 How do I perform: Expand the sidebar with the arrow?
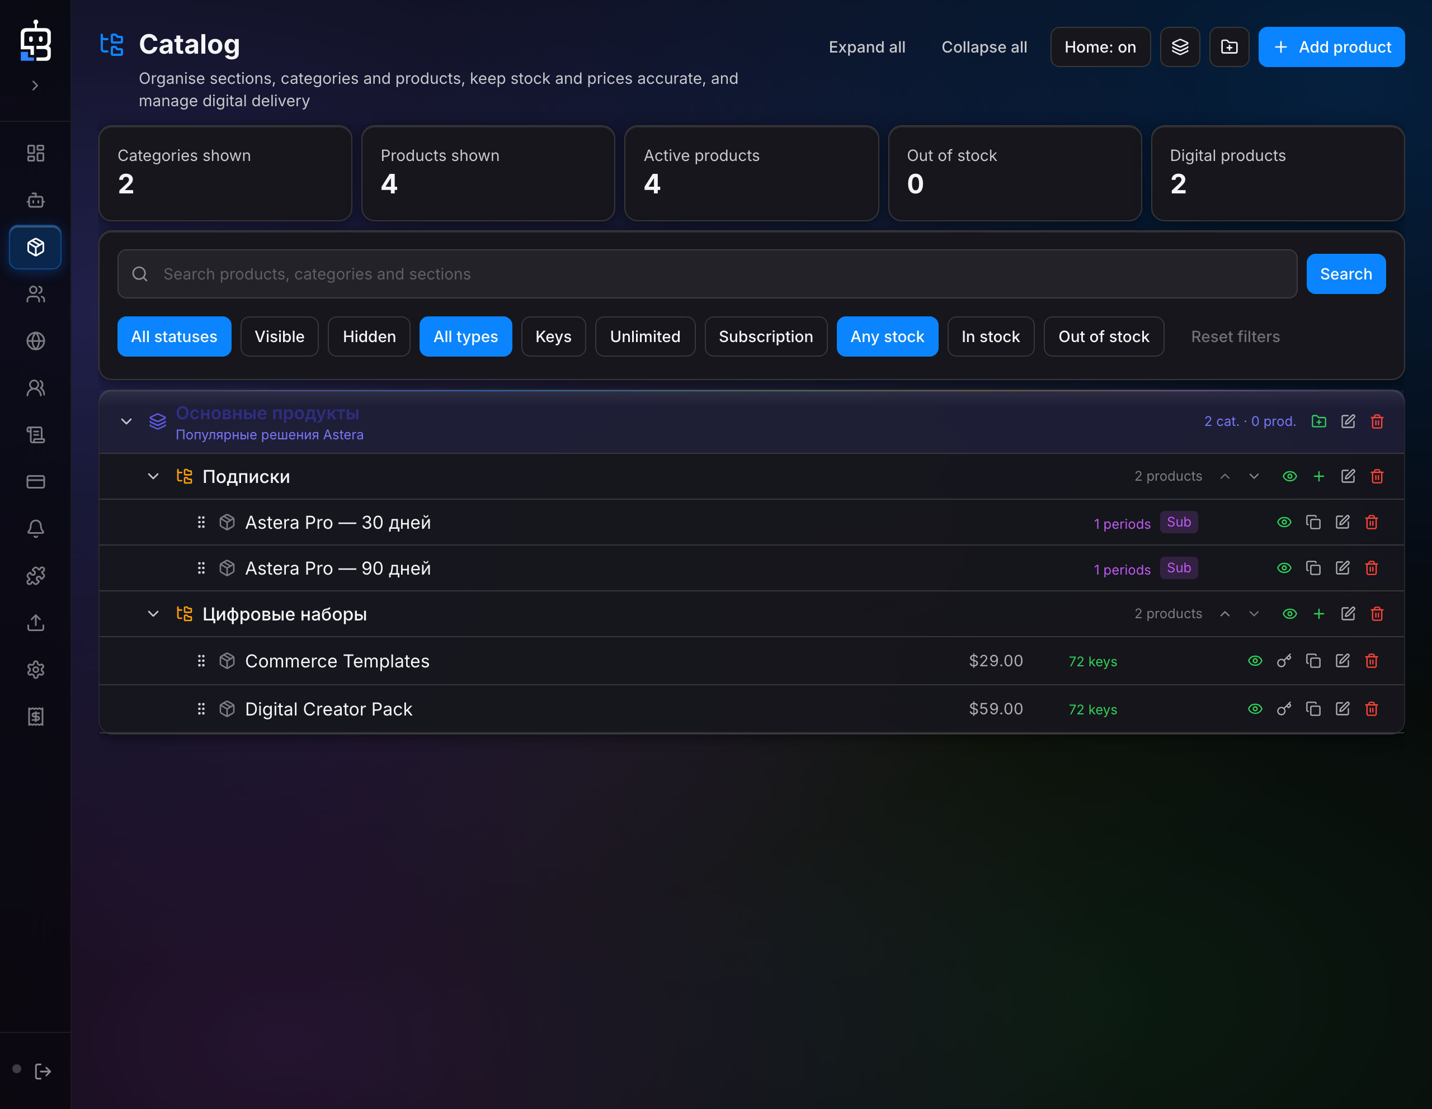35,85
